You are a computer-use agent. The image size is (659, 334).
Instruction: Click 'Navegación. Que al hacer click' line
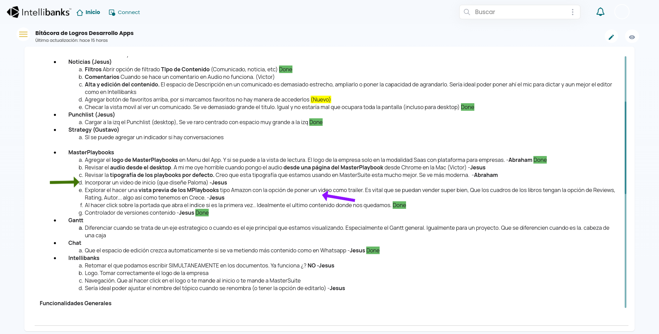193,281
